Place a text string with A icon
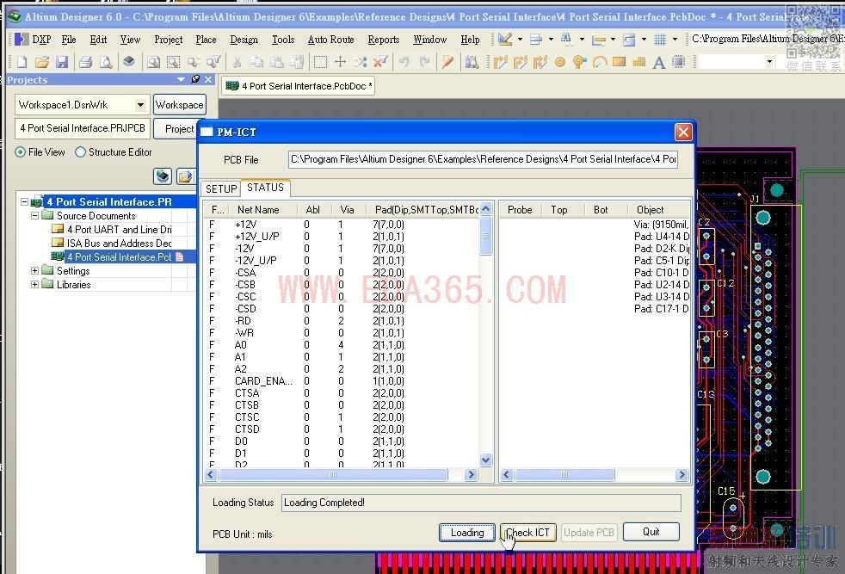This screenshot has width=845, height=574. point(658,63)
